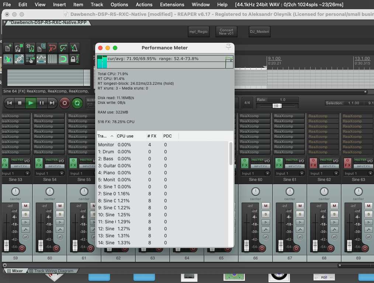This screenshot has width=374, height=283.
Task: Open the Extensions menu
Action: (172, 4)
